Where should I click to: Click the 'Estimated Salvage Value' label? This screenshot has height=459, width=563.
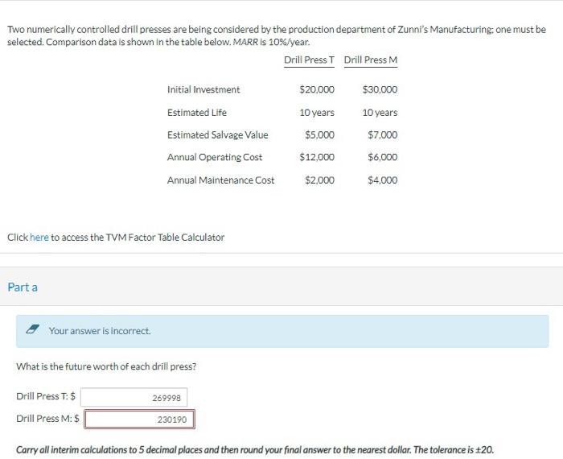click(x=218, y=134)
